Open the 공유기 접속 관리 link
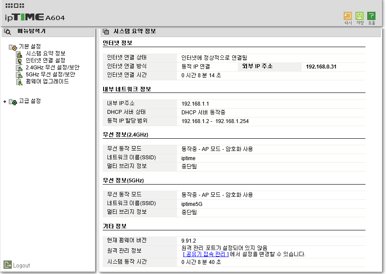Image resolution: width=386 pixels, height=274 pixels. (x=206, y=254)
